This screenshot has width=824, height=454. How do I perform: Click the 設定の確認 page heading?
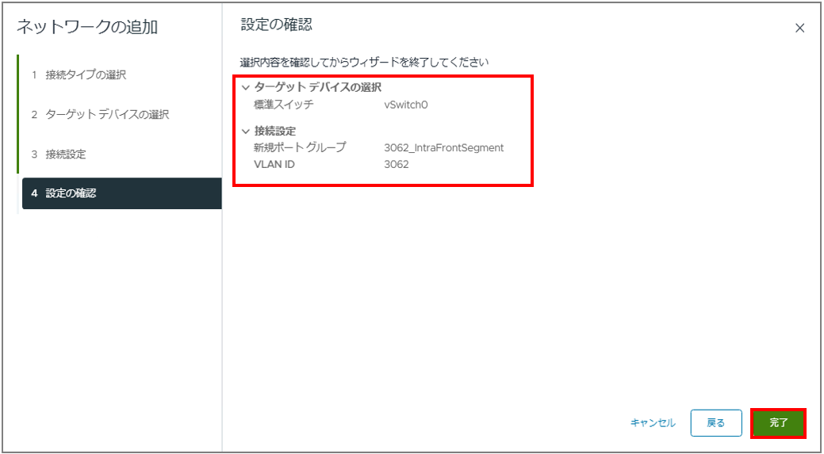click(x=277, y=25)
